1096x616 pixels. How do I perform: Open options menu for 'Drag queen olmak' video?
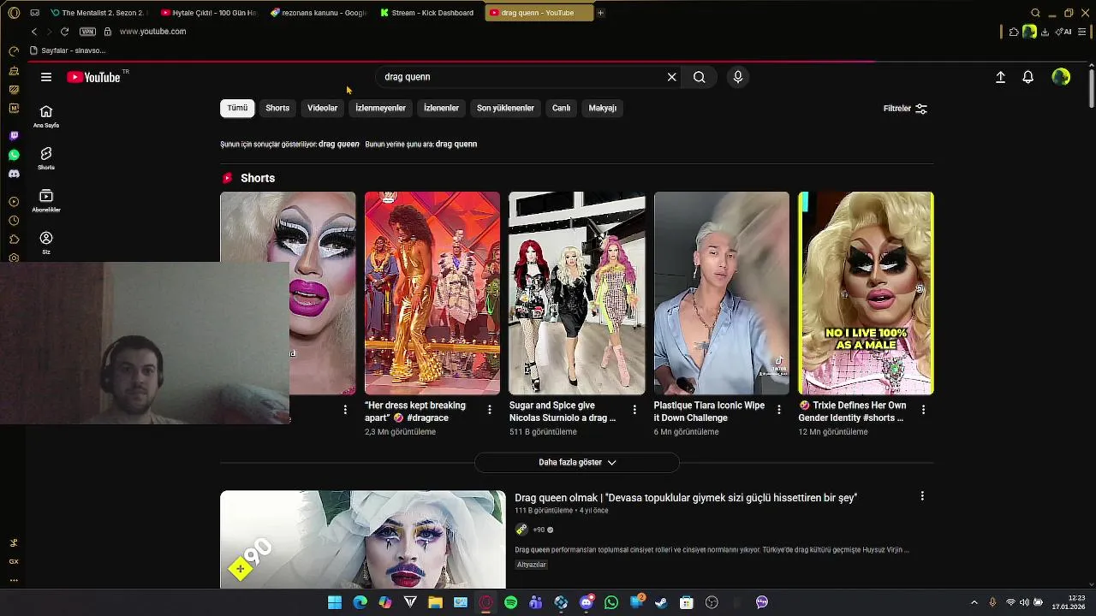[x=922, y=496]
